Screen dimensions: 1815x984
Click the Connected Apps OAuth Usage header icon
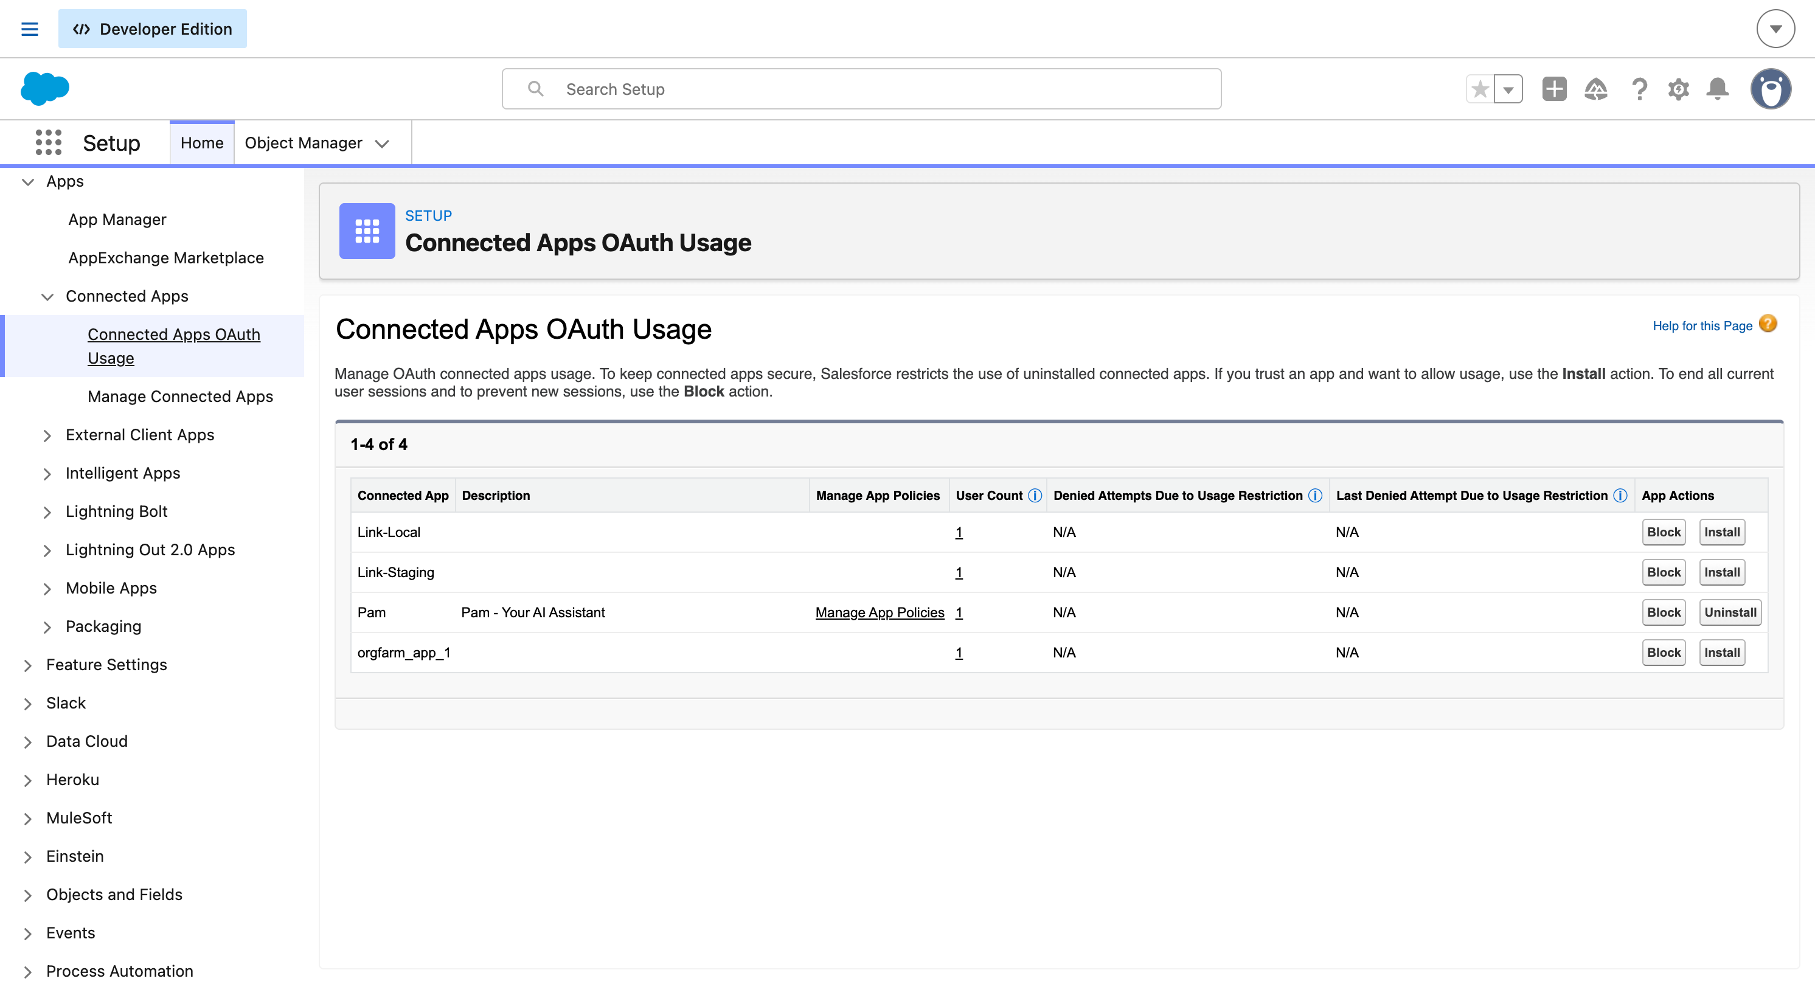[367, 231]
